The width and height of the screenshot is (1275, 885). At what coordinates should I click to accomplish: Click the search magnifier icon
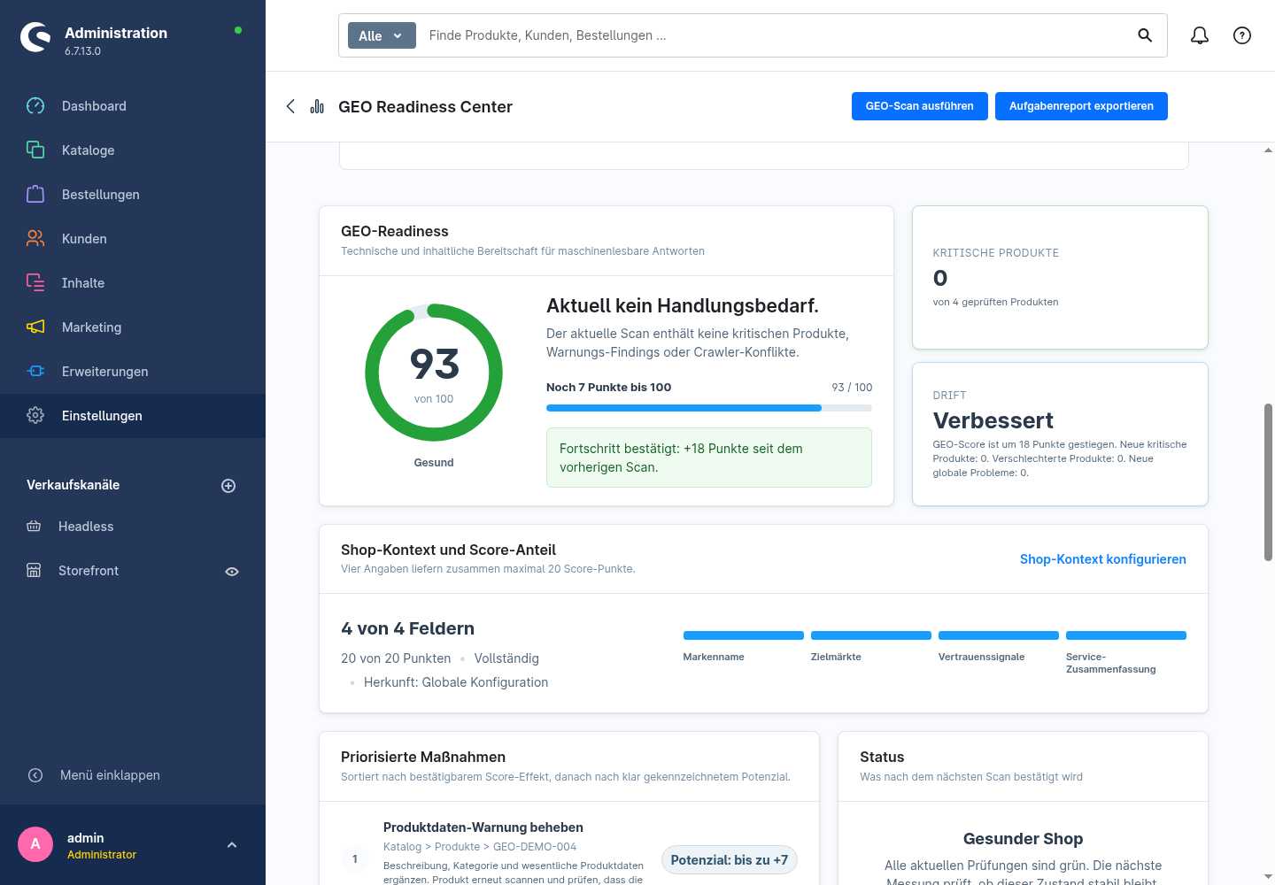click(x=1145, y=35)
